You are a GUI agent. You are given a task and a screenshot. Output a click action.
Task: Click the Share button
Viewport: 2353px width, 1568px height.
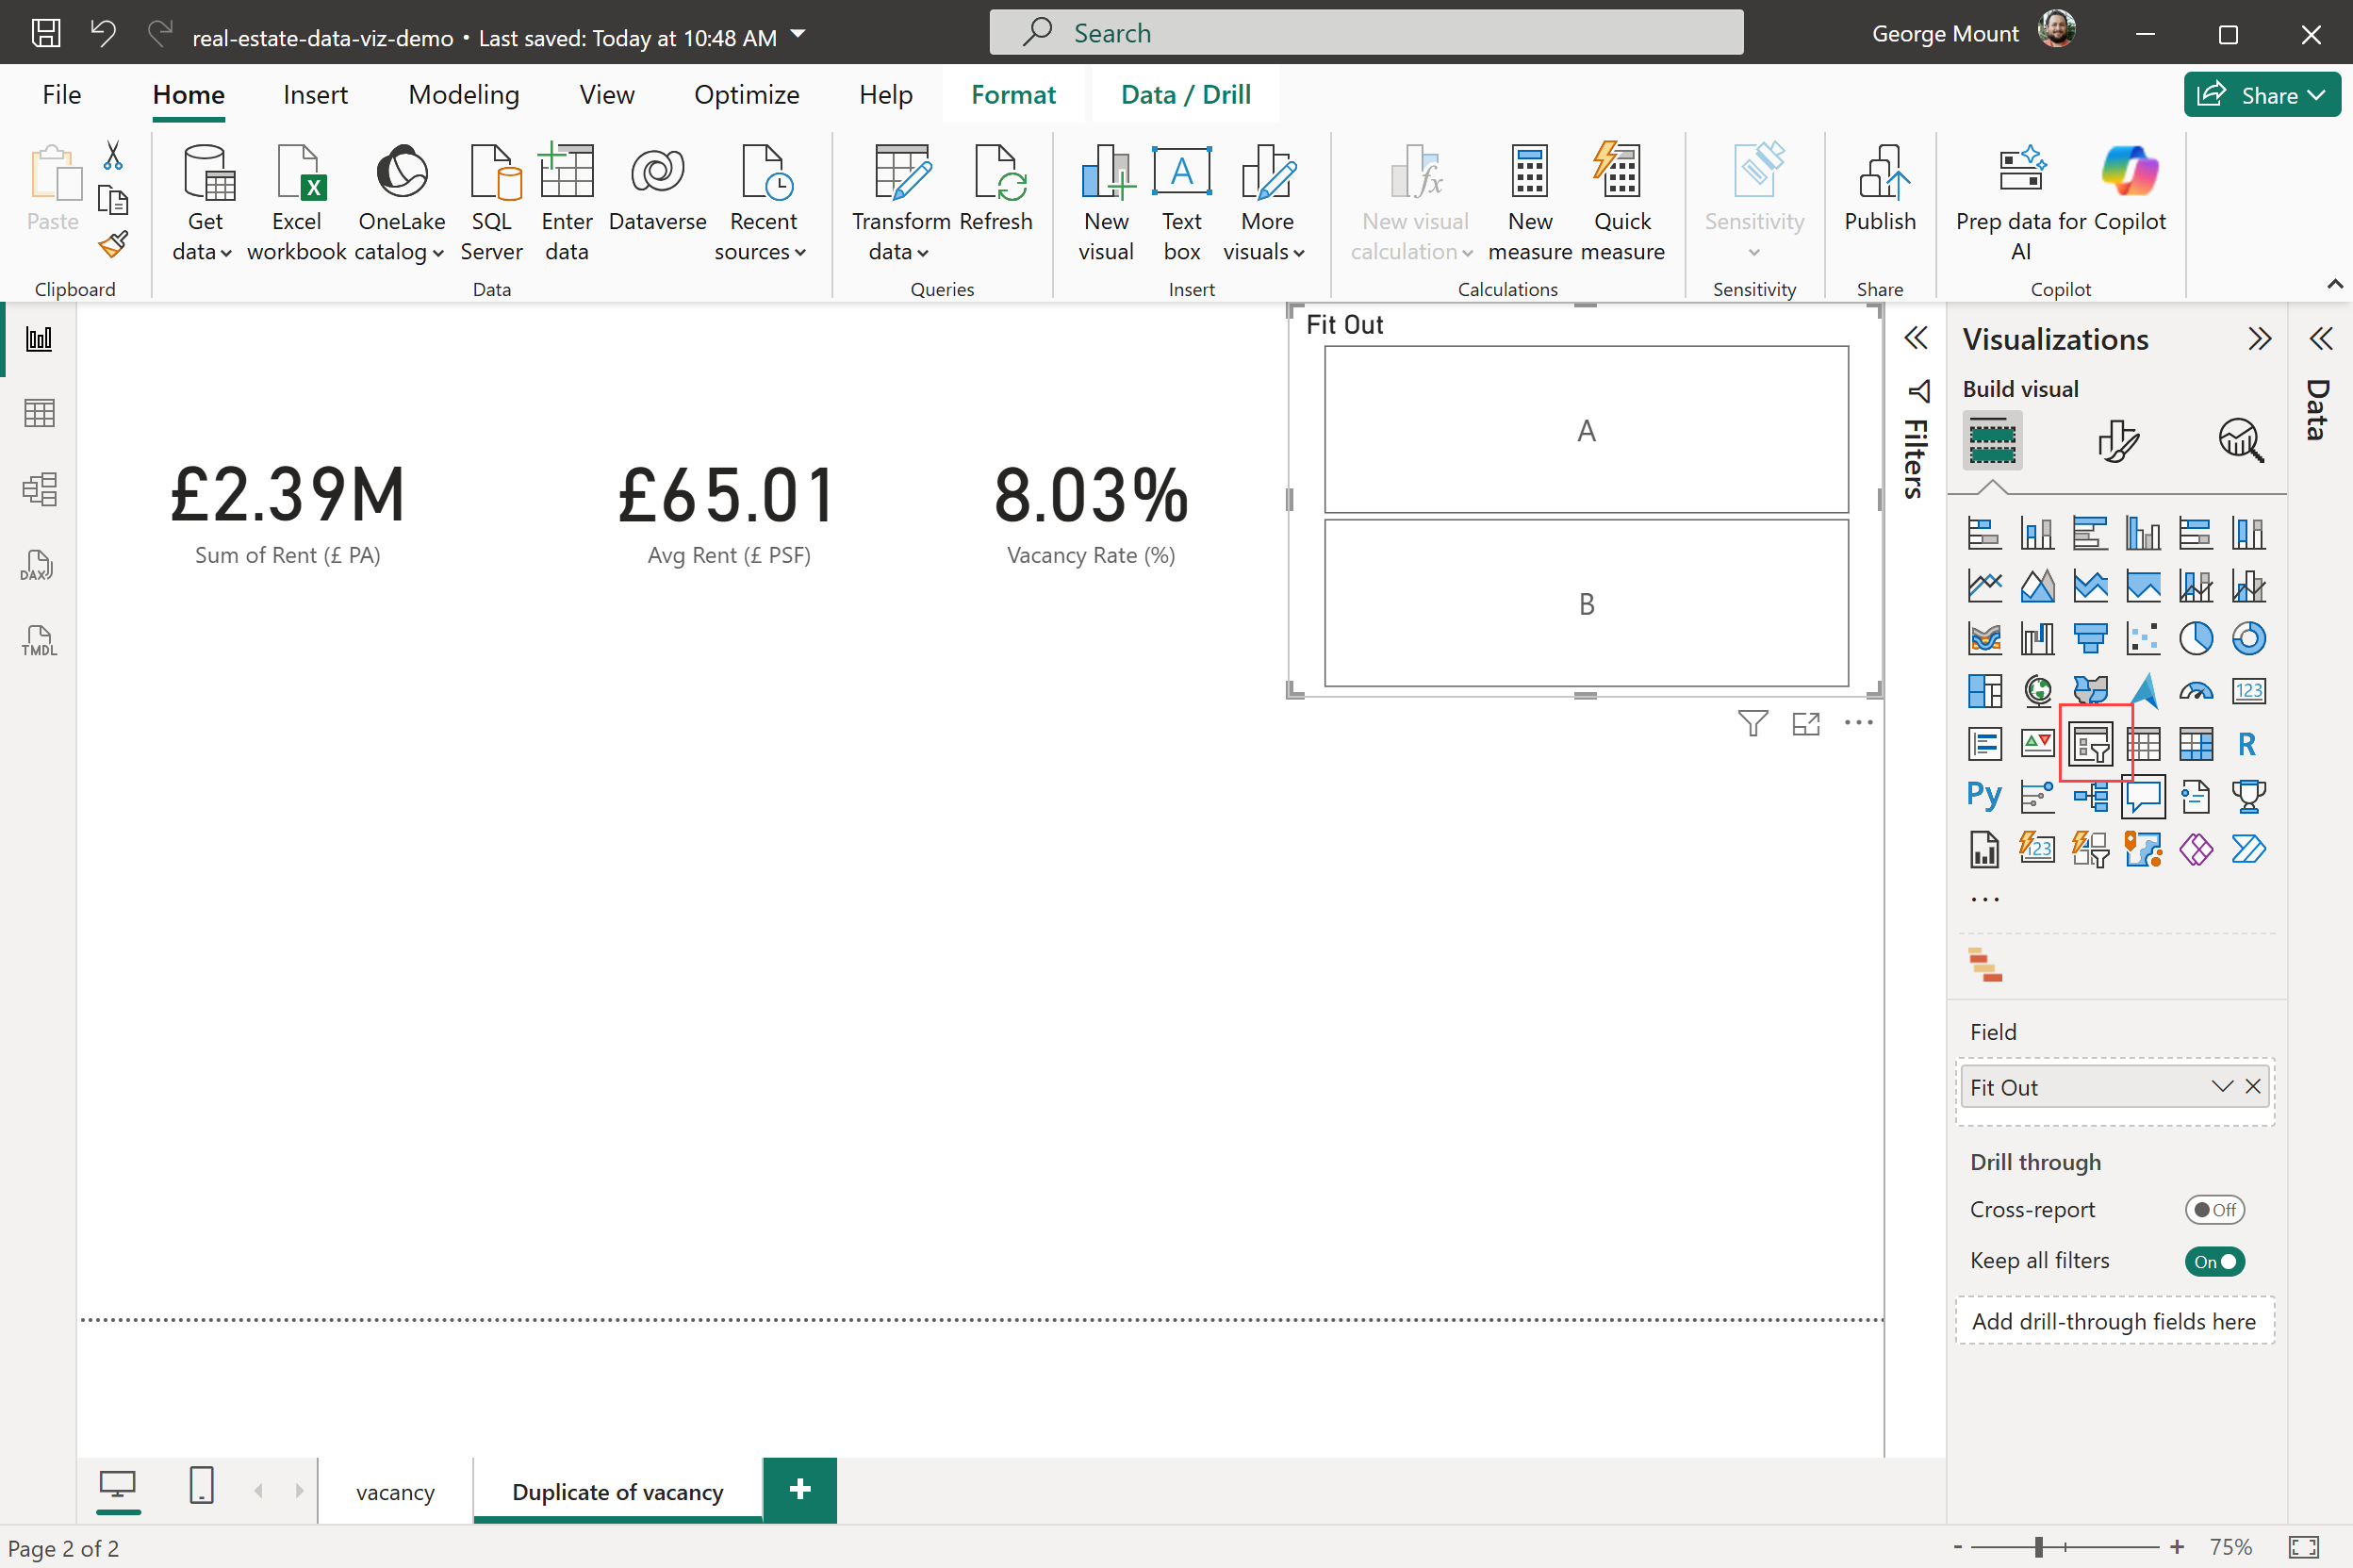click(2262, 95)
